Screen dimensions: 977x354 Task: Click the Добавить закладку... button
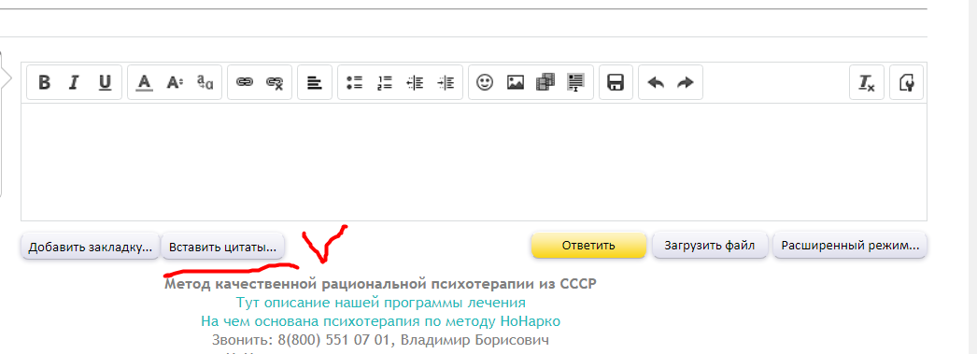91,247
